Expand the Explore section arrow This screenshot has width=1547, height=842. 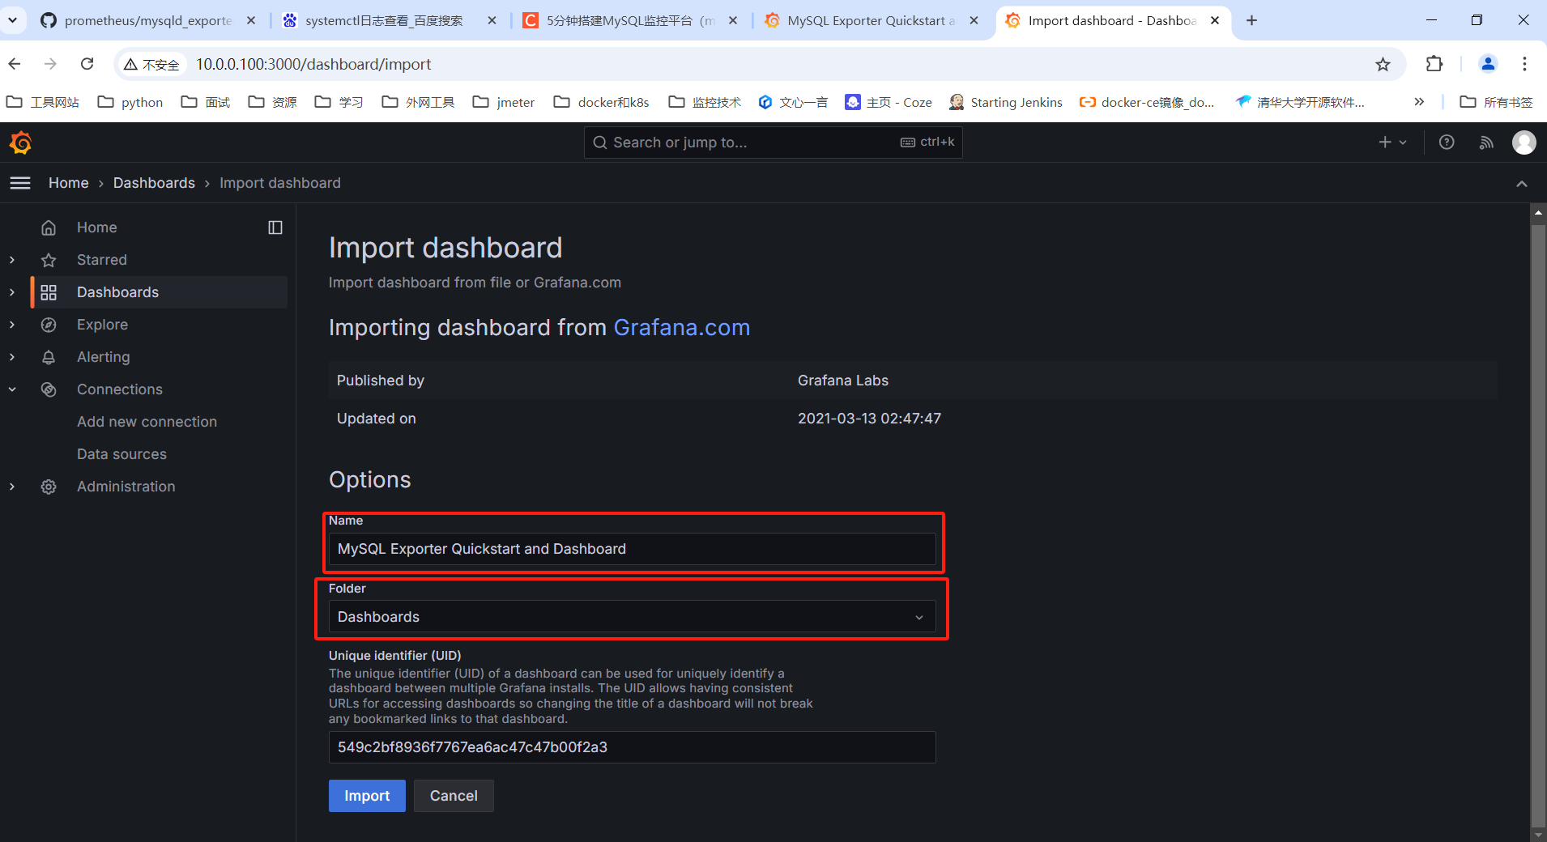pos(12,325)
